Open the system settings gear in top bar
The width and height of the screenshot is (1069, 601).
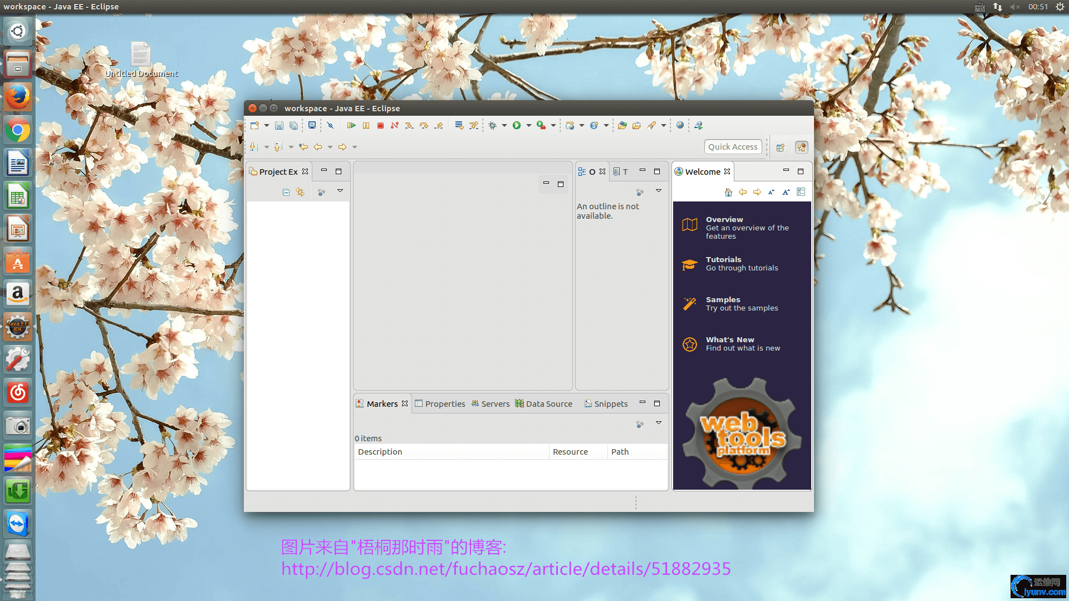pyautogui.click(x=1060, y=7)
